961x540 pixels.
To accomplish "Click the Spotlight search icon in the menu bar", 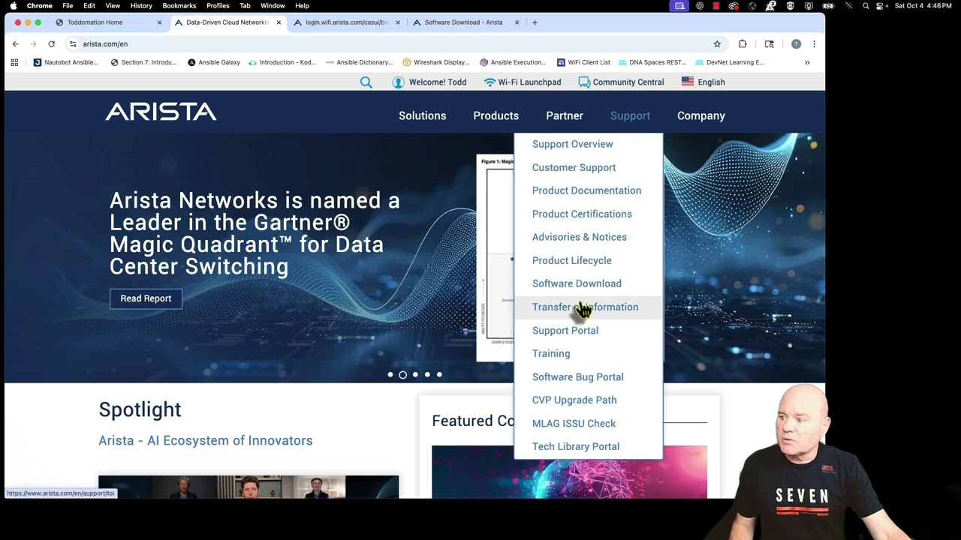I will (866, 6).
